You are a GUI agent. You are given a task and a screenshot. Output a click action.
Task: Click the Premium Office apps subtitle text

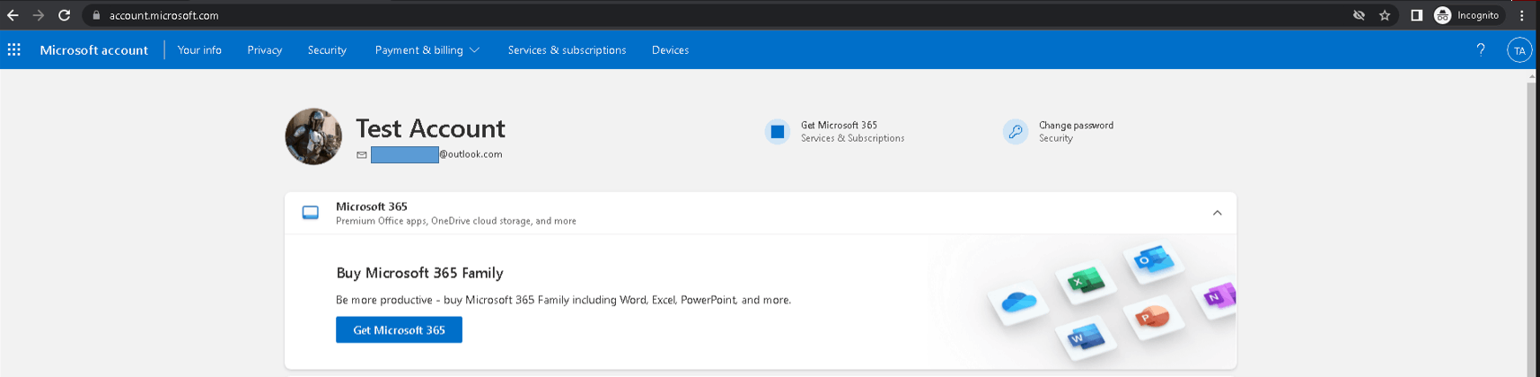pos(456,221)
